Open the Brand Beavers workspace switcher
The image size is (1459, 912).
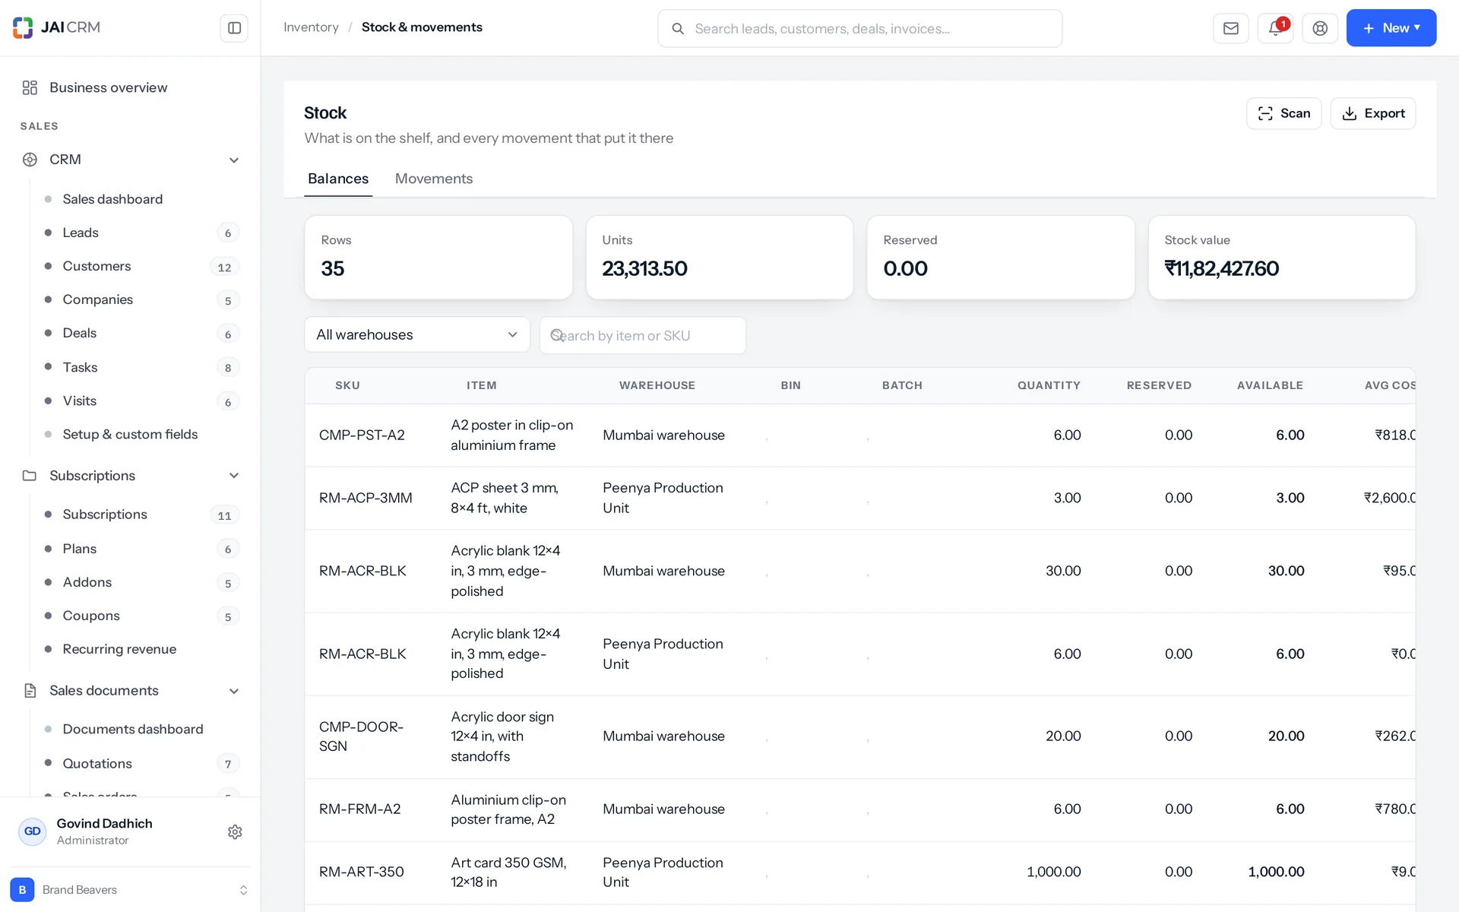click(x=130, y=889)
